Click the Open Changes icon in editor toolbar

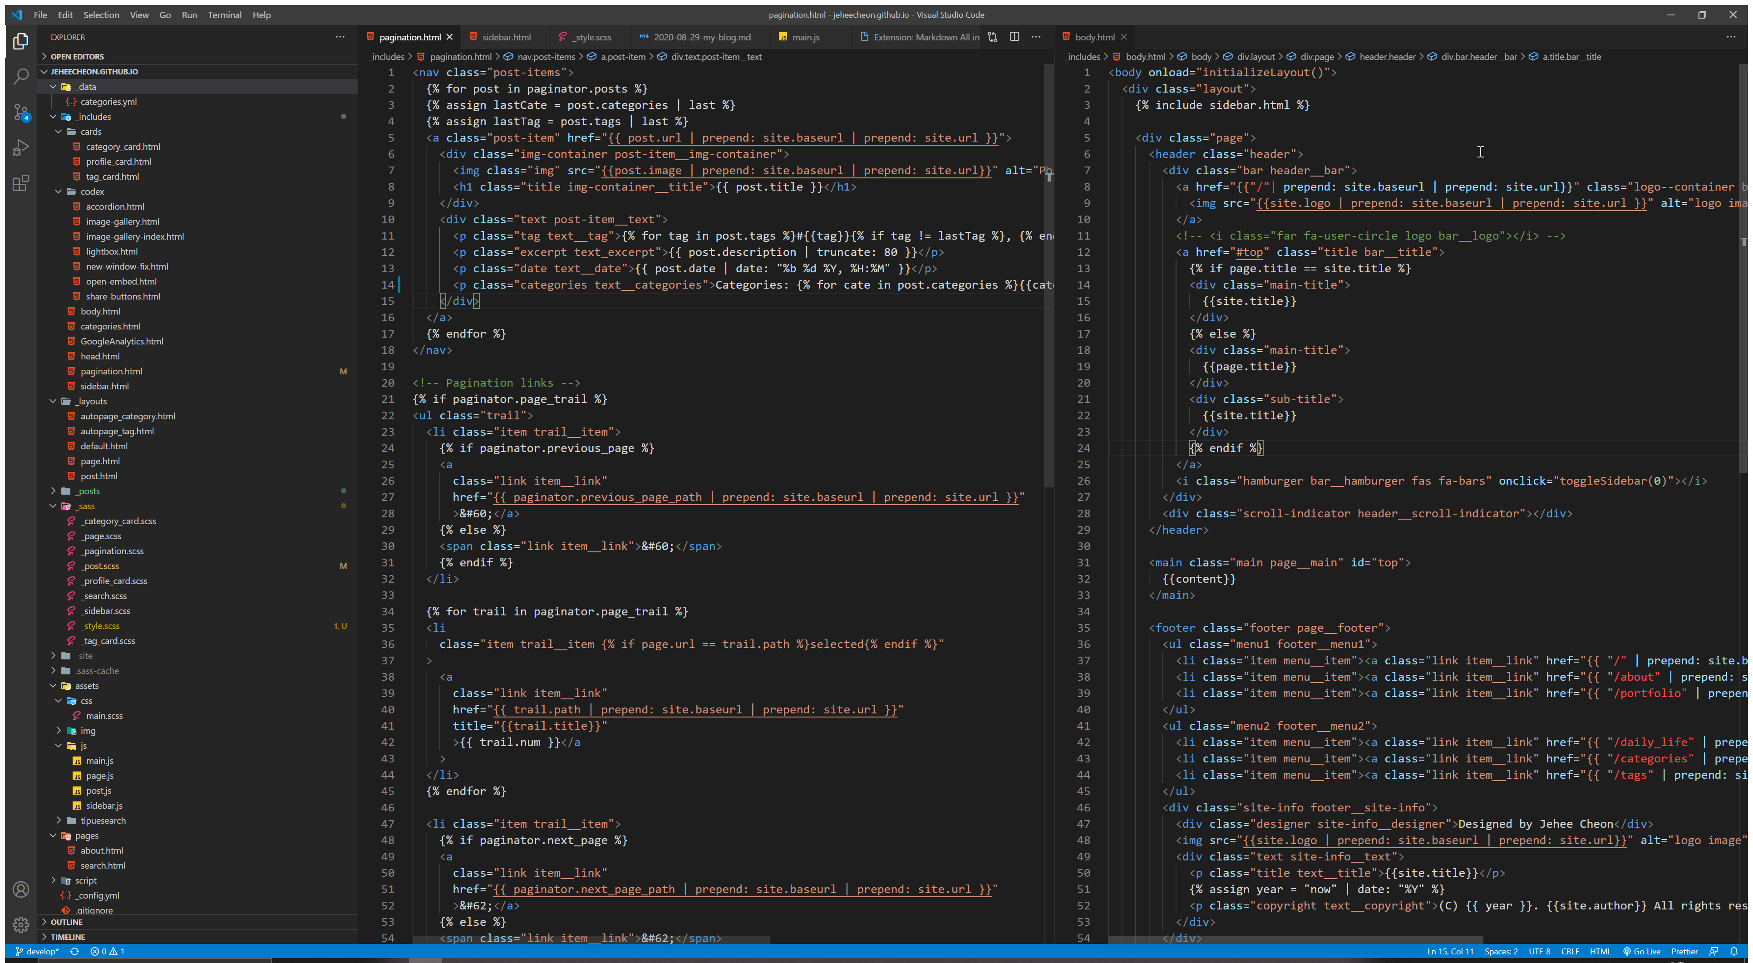[993, 37]
